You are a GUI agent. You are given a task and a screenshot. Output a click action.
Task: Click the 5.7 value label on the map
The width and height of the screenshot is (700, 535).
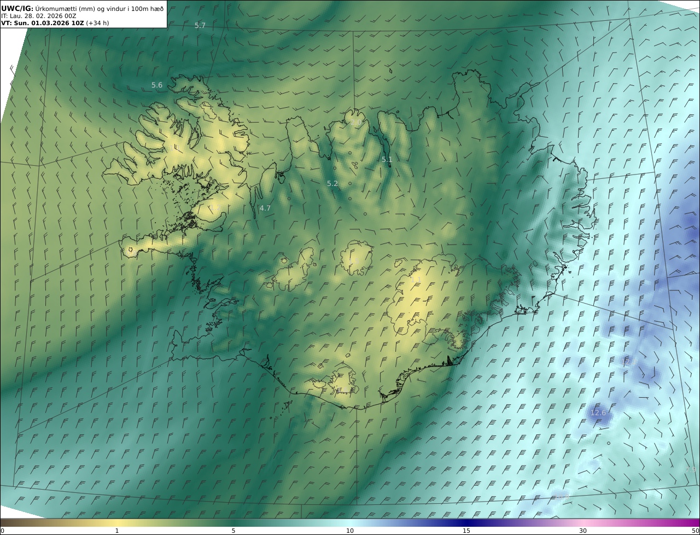coord(200,26)
